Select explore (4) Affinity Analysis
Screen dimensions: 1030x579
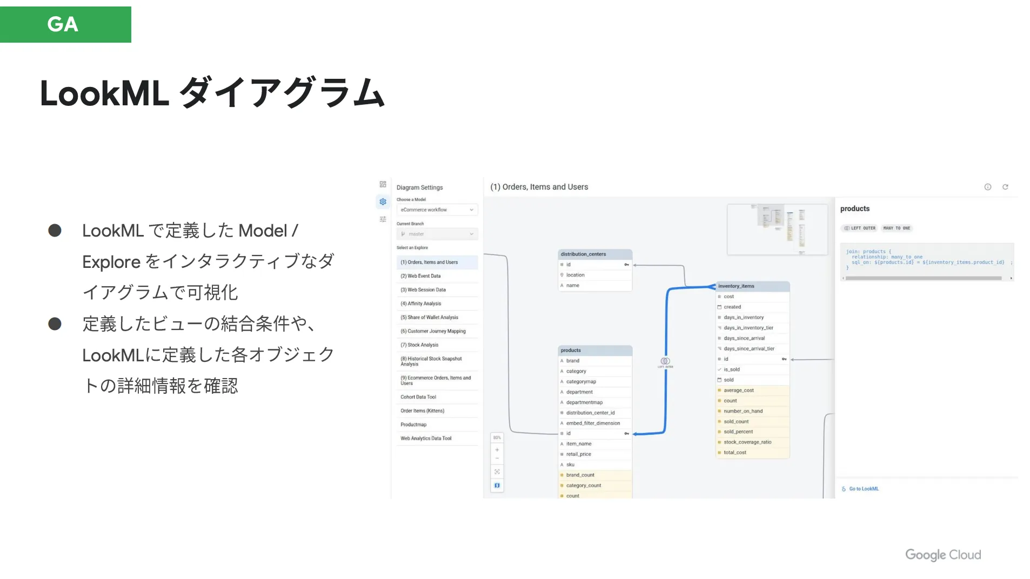437,304
